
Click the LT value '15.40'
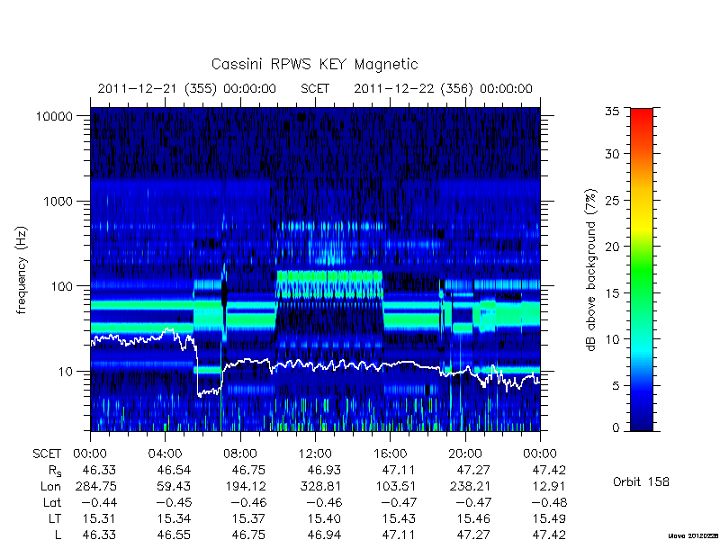click(324, 519)
